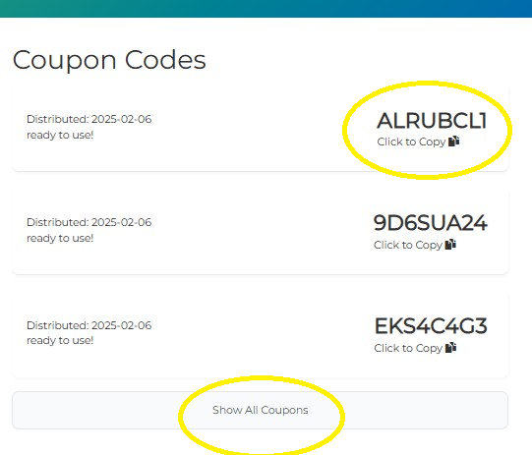Click the teal gradient header bar

266,9
